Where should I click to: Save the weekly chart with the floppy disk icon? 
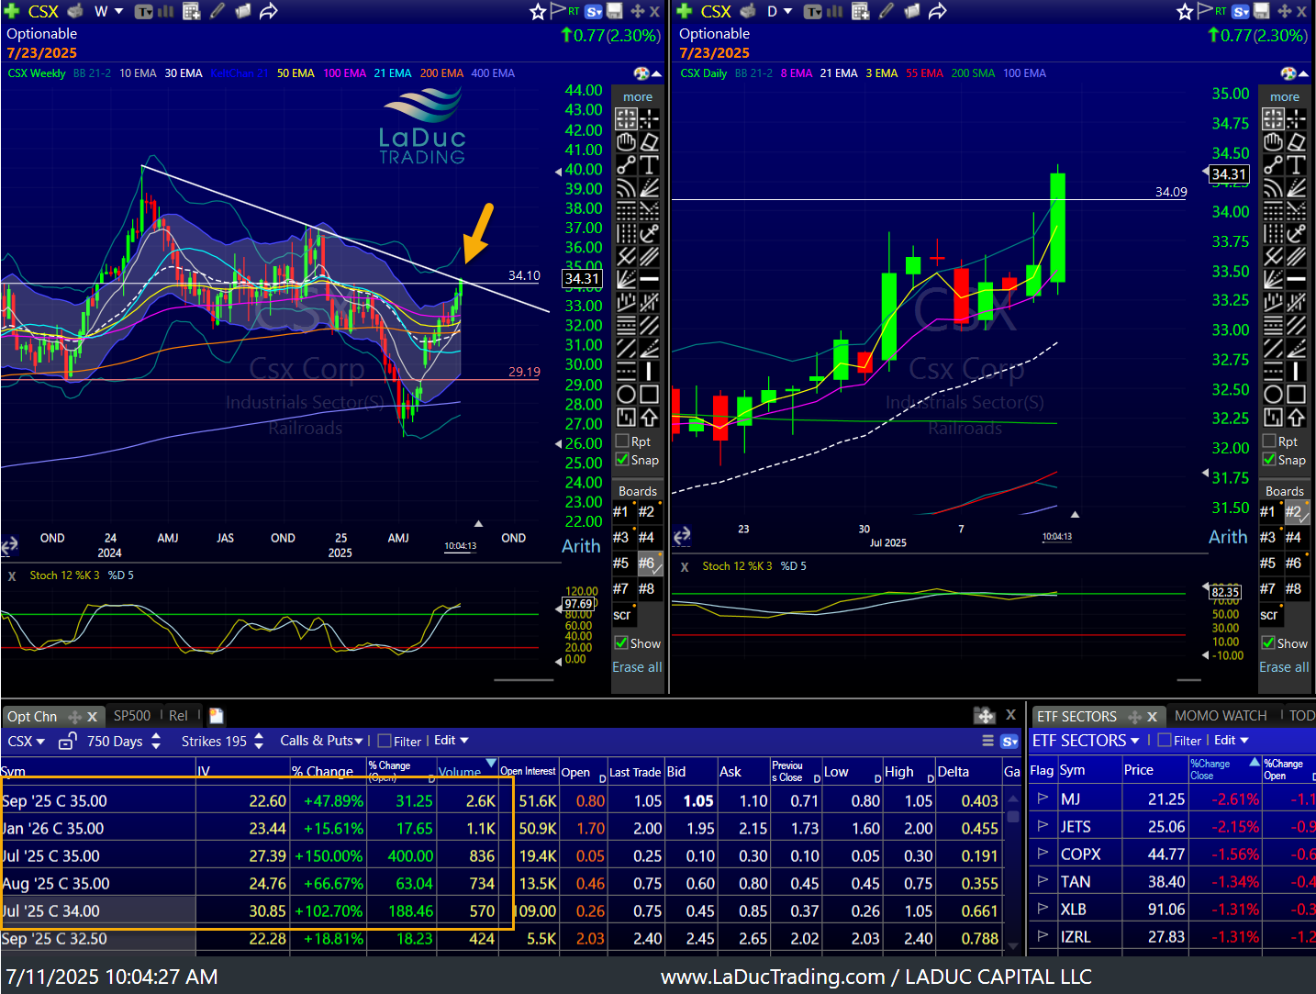point(615,11)
